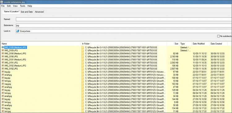Switch to the Advanced tab
This screenshot has width=232, height=113.
pyautogui.click(x=39, y=12)
